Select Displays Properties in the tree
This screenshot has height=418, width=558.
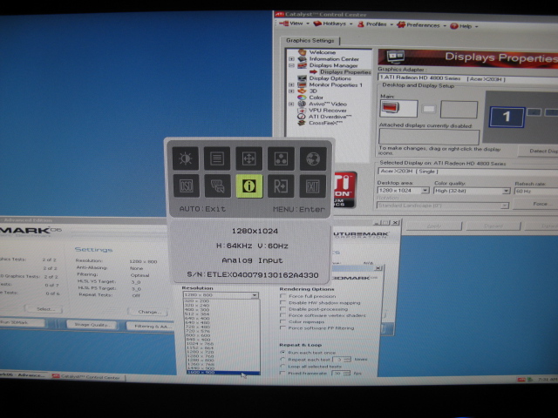click(345, 71)
